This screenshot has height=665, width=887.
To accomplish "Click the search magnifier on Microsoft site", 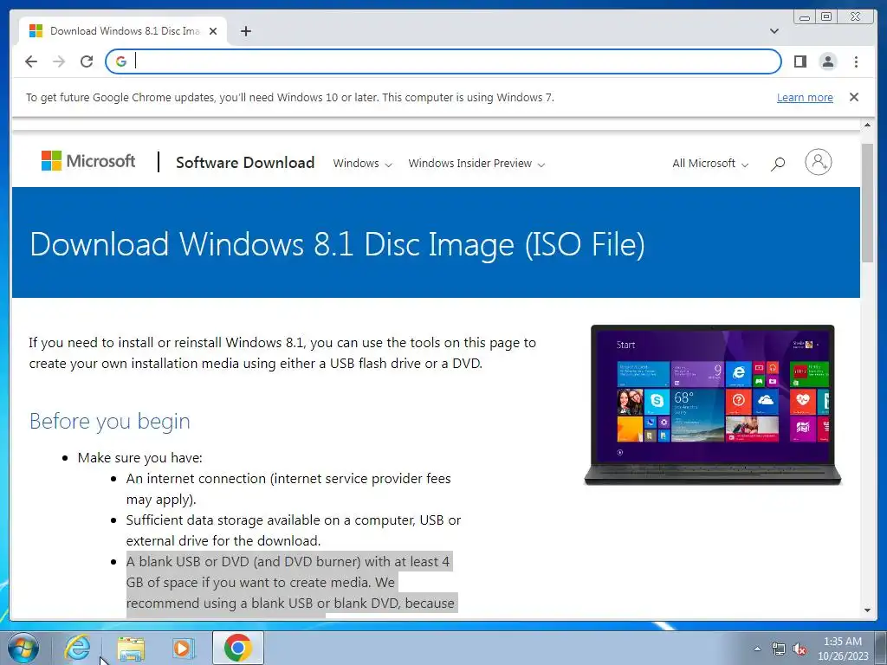I will (x=778, y=164).
